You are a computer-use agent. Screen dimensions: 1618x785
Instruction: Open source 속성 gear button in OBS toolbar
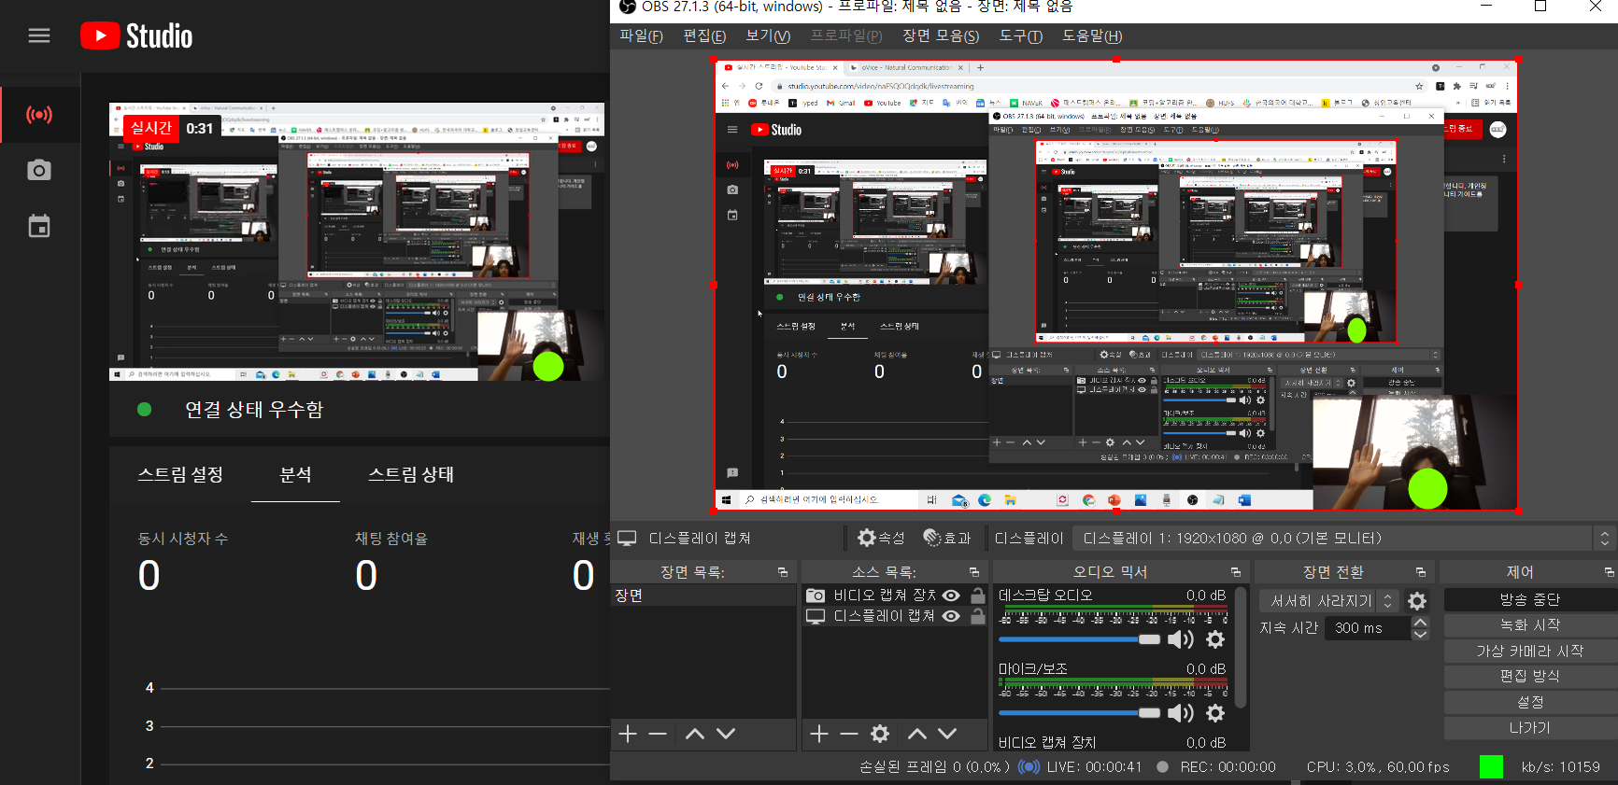[881, 538]
